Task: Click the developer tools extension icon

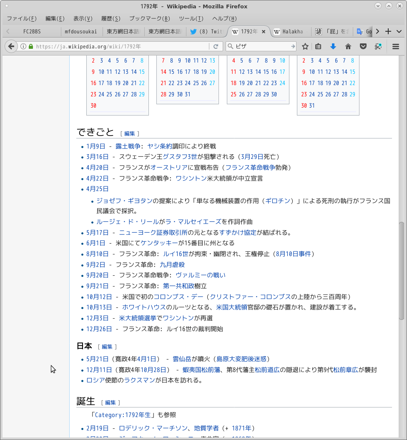Action: click(x=378, y=46)
